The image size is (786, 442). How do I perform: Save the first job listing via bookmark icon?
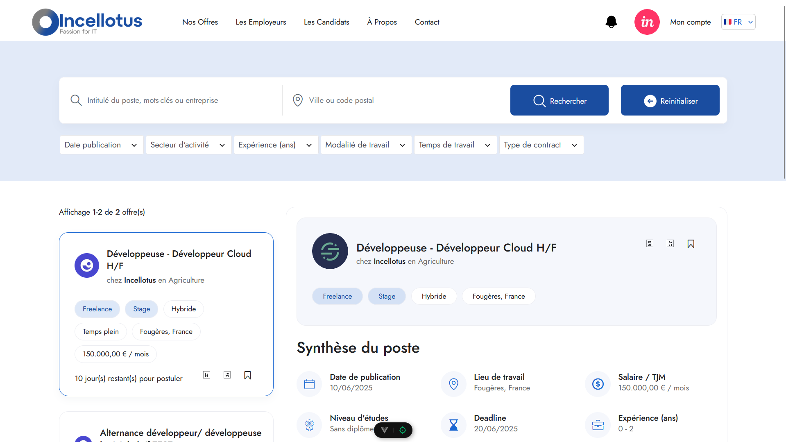click(247, 374)
